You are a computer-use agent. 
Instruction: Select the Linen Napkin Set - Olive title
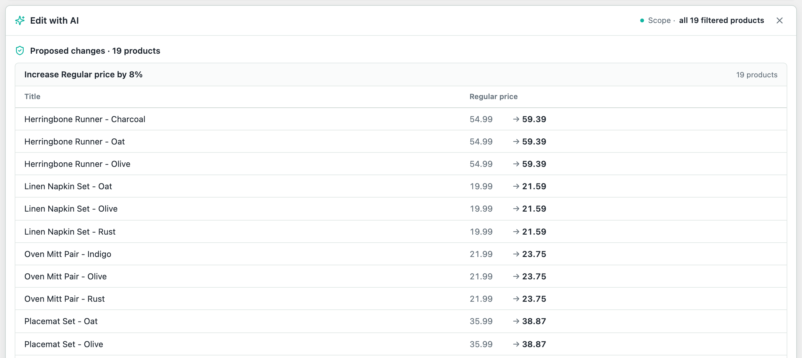pyautogui.click(x=71, y=209)
